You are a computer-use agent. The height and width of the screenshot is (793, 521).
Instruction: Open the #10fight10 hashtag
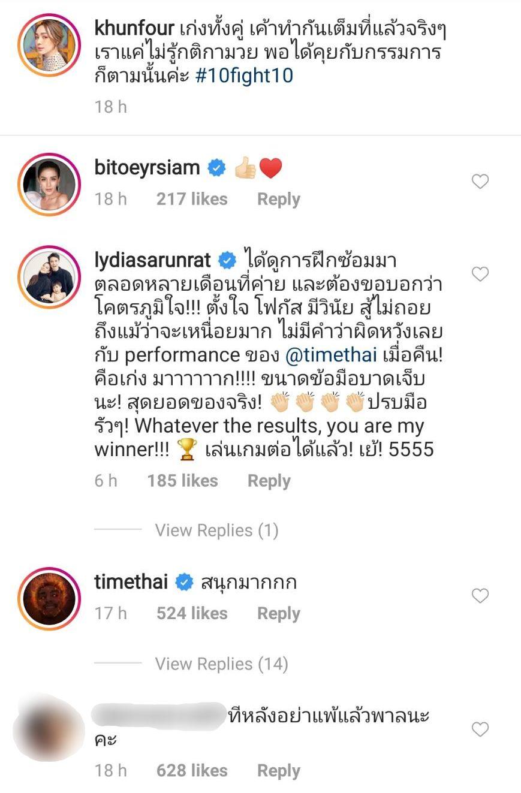tap(245, 76)
